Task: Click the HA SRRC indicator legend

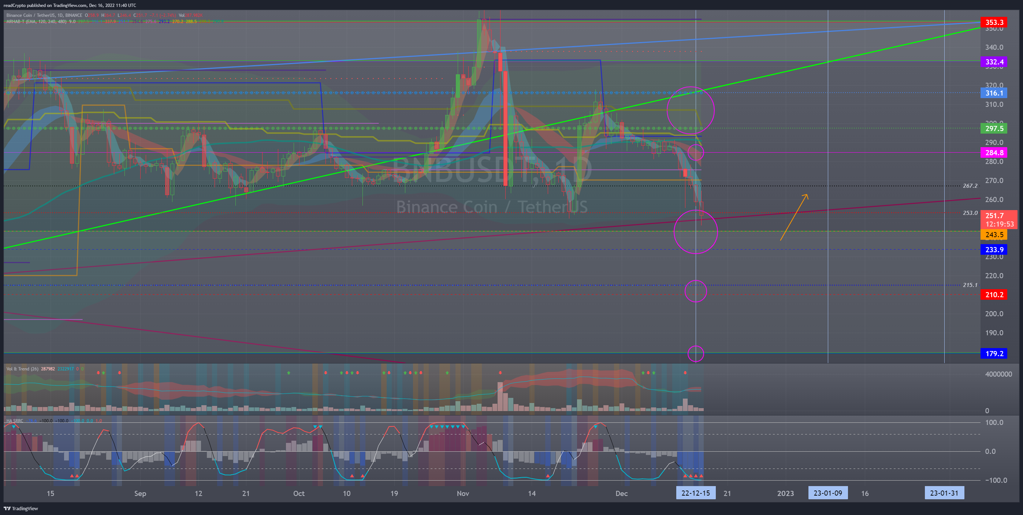Action: (x=15, y=421)
